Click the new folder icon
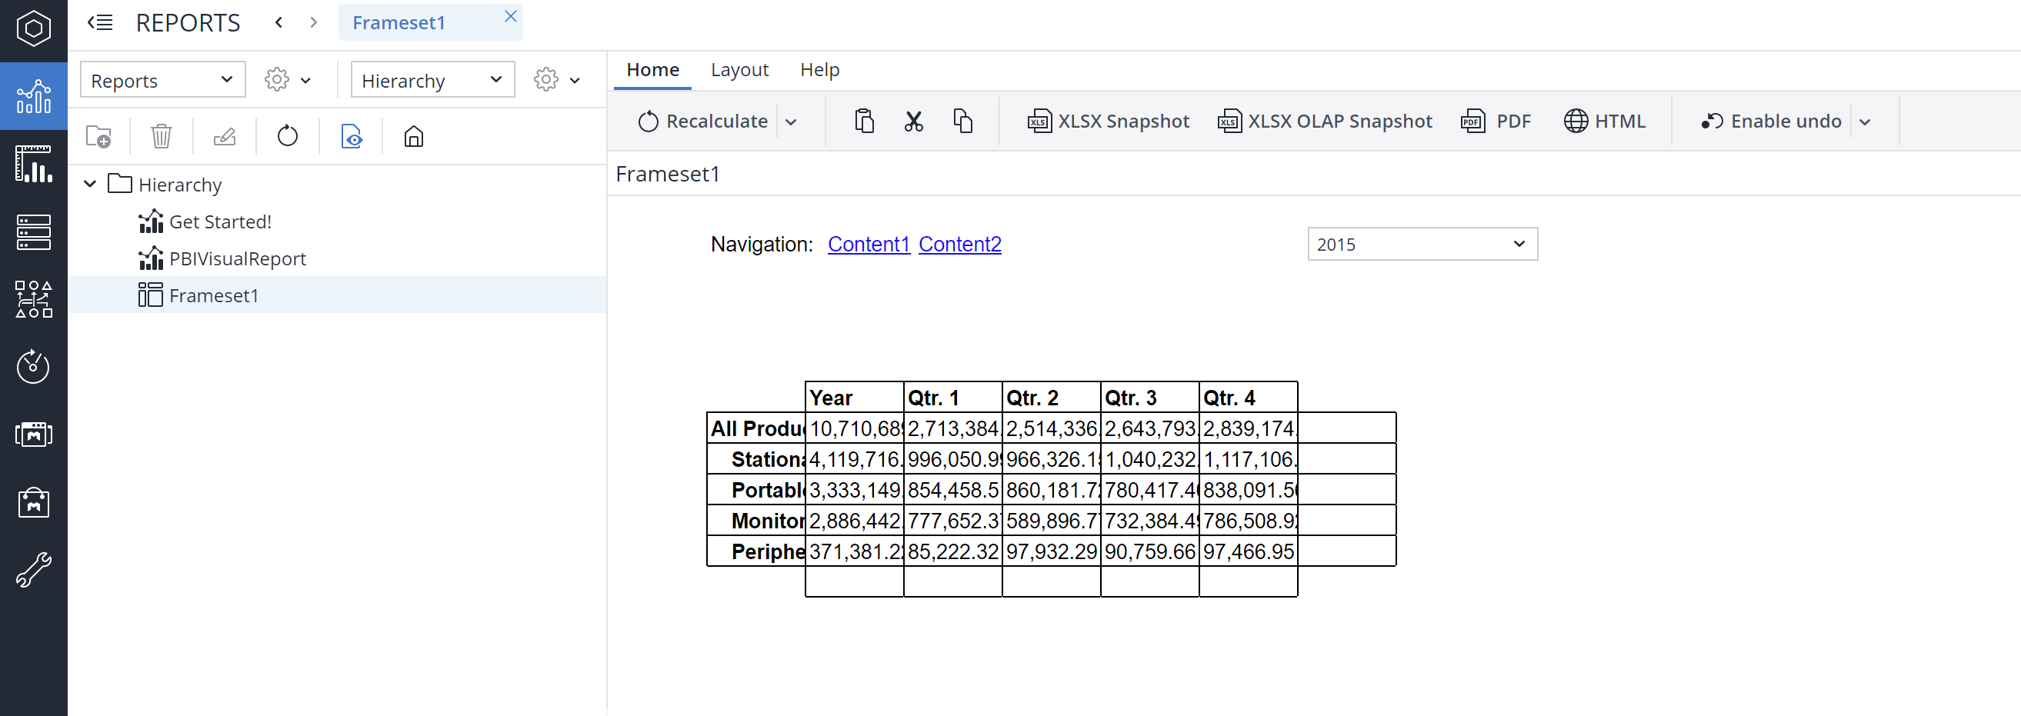This screenshot has height=716, width=2021. pos(98,136)
